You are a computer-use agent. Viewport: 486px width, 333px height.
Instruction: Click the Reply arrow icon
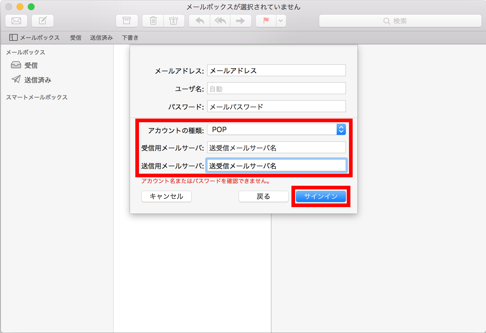(x=199, y=21)
